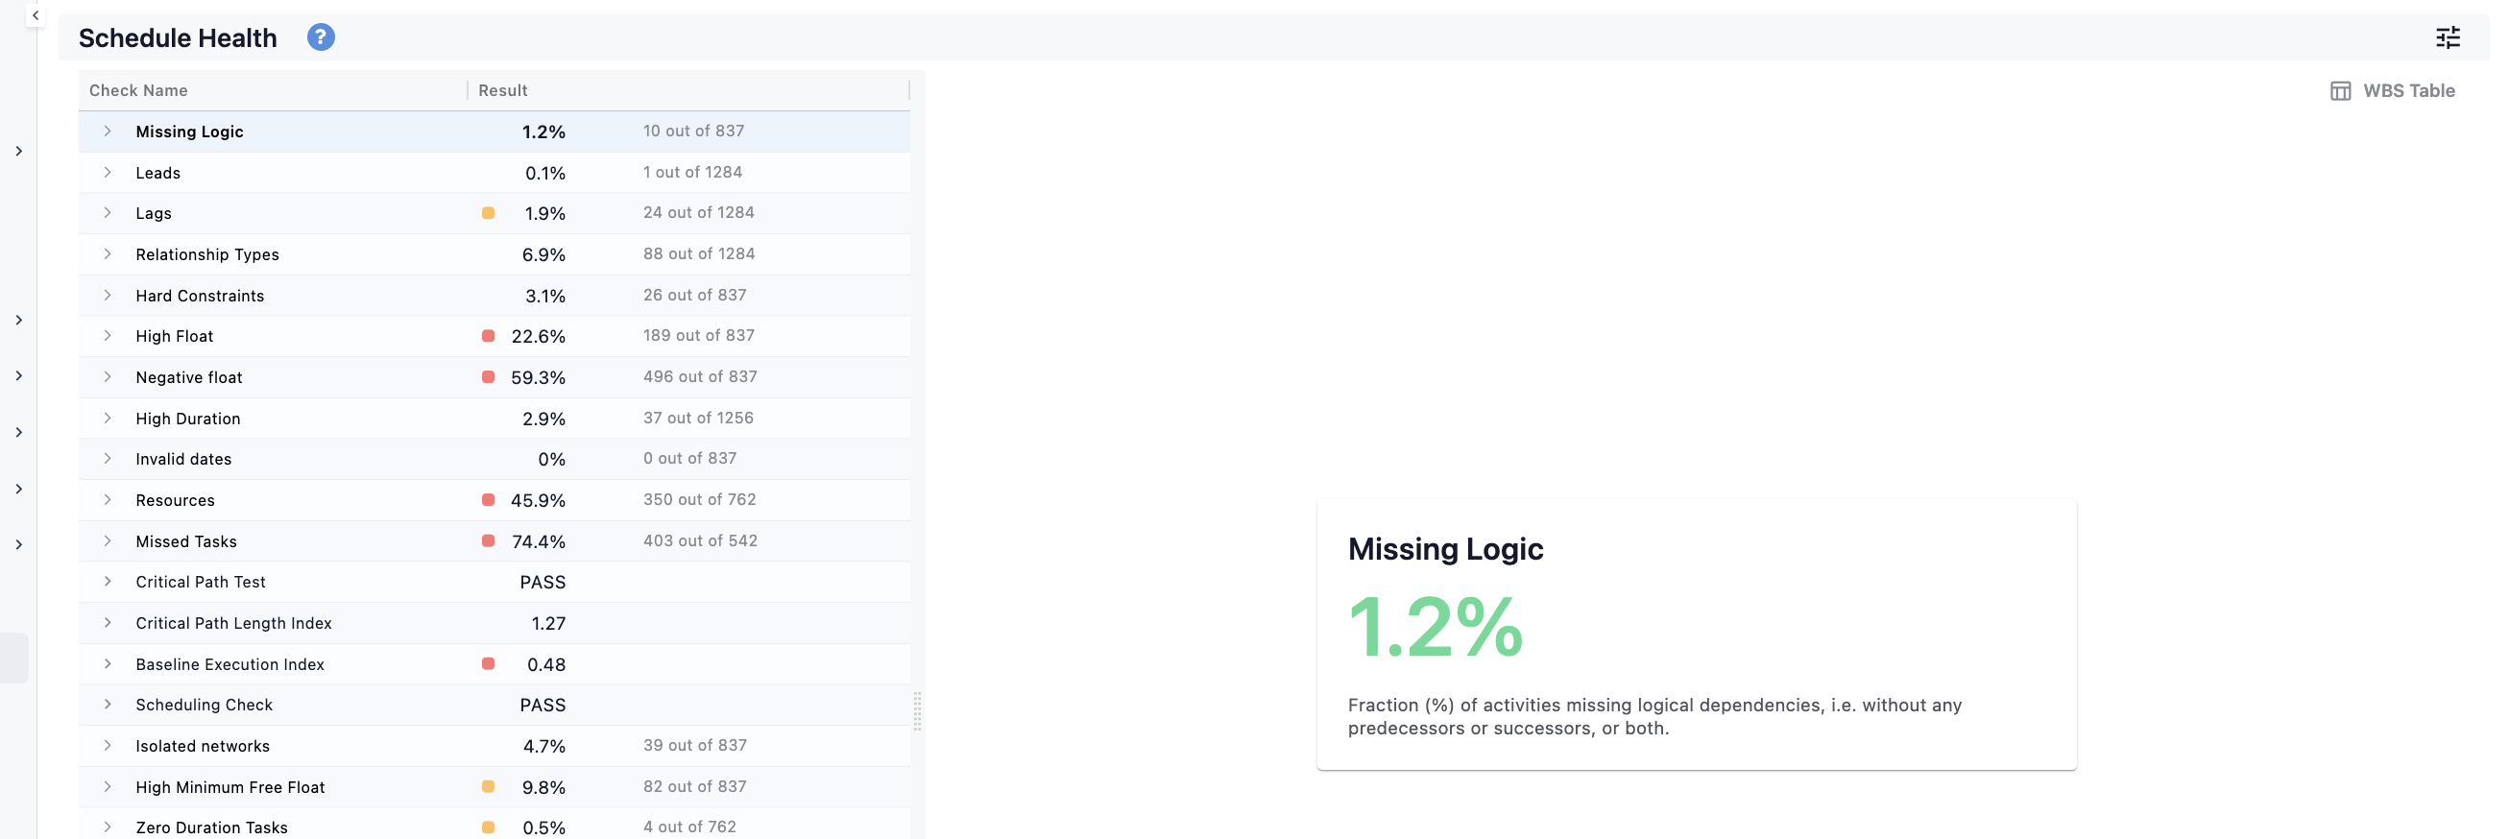This screenshot has width=2510, height=839.
Task: Collapse the sidebar with the back chevron
Action: pyautogui.click(x=36, y=15)
